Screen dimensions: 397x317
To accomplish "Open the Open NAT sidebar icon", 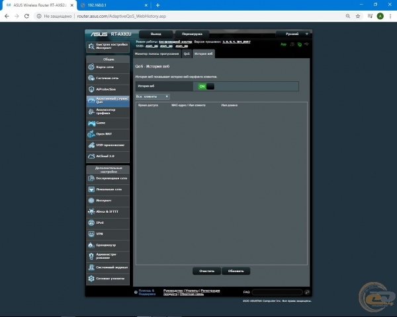I will (x=91, y=134).
